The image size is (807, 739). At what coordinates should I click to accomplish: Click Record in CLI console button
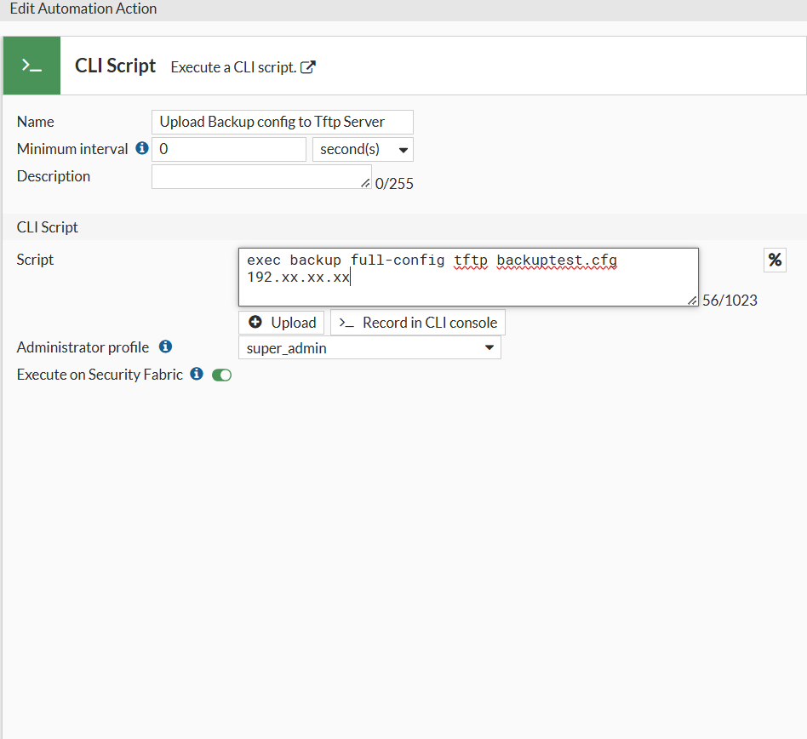coord(418,323)
